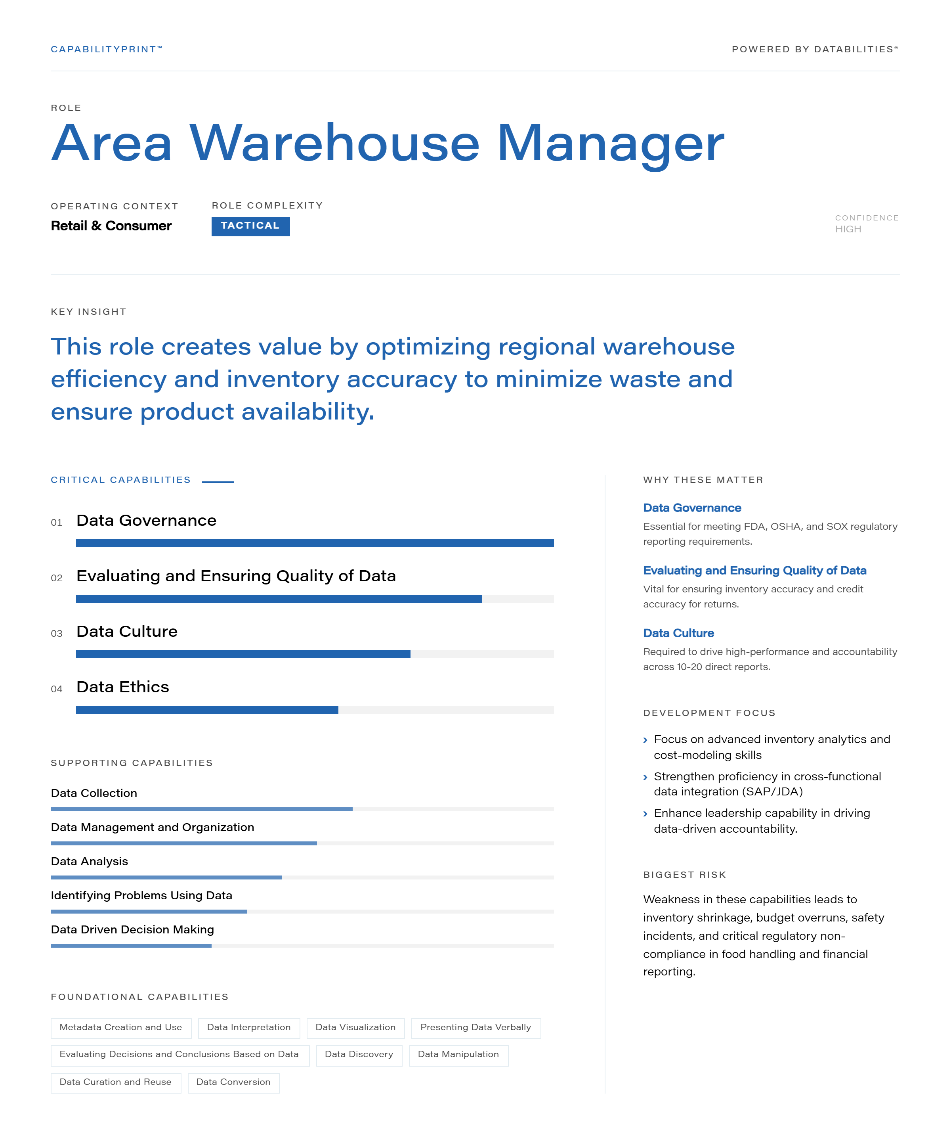The image size is (951, 1138).
Task: Click the SUPPORTING CAPABILITIES section heading
Action: pos(132,763)
